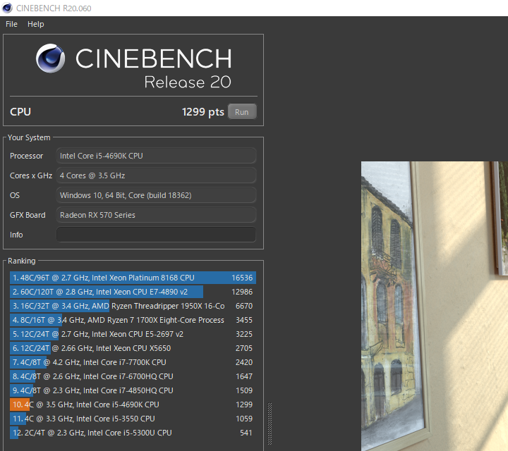Click the GFX Board Radeon RX 570 field
This screenshot has height=451, width=508.
pos(156,215)
